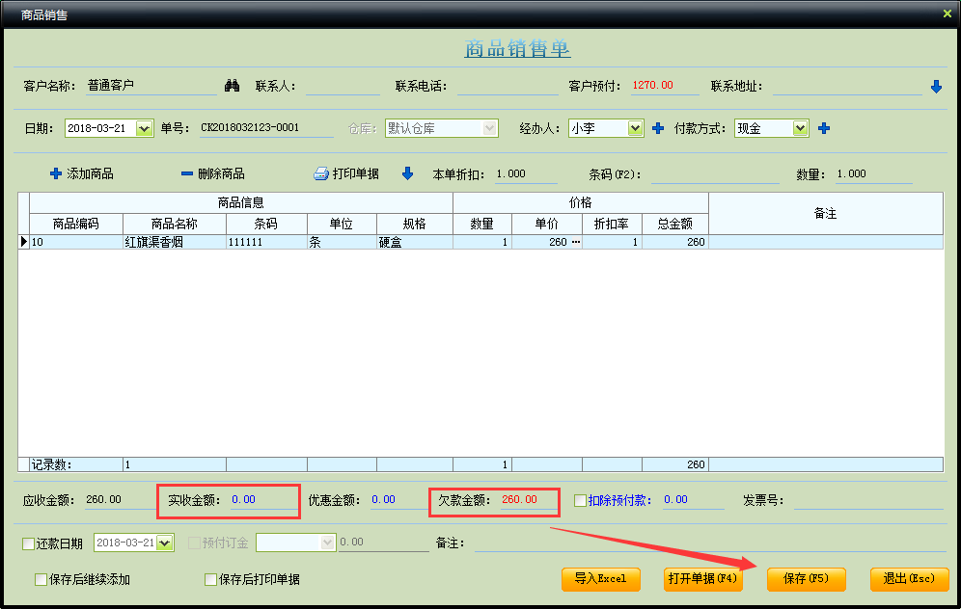Click the ellipsis button in the 单价 cell
The image size is (961, 609).
pyautogui.click(x=575, y=242)
